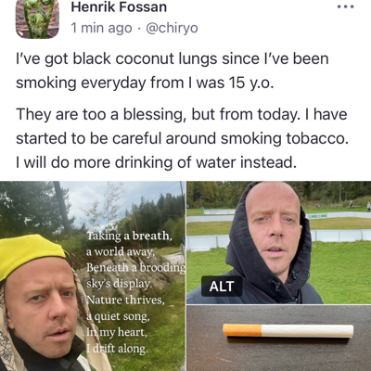Click the '1 min ago' timestamp

(101, 28)
